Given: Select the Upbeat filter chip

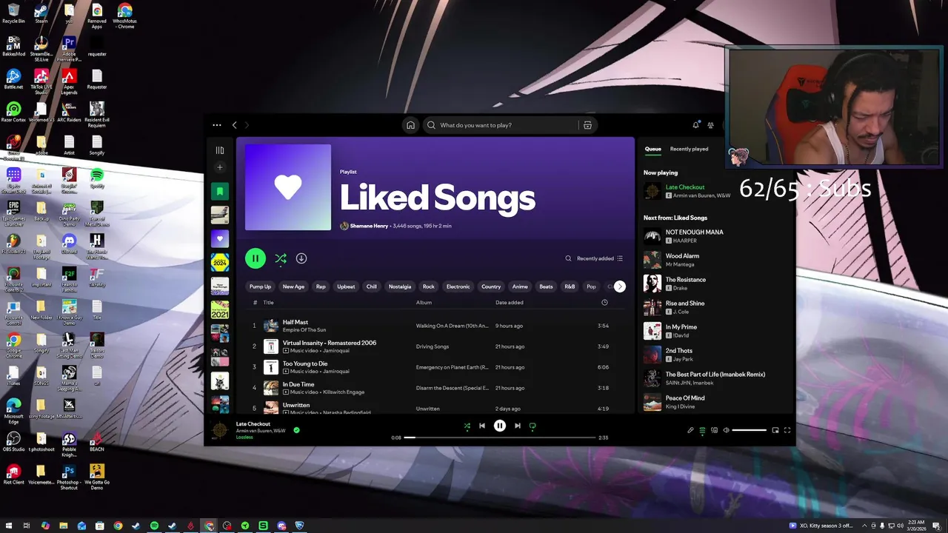Looking at the screenshot, I should (x=346, y=286).
